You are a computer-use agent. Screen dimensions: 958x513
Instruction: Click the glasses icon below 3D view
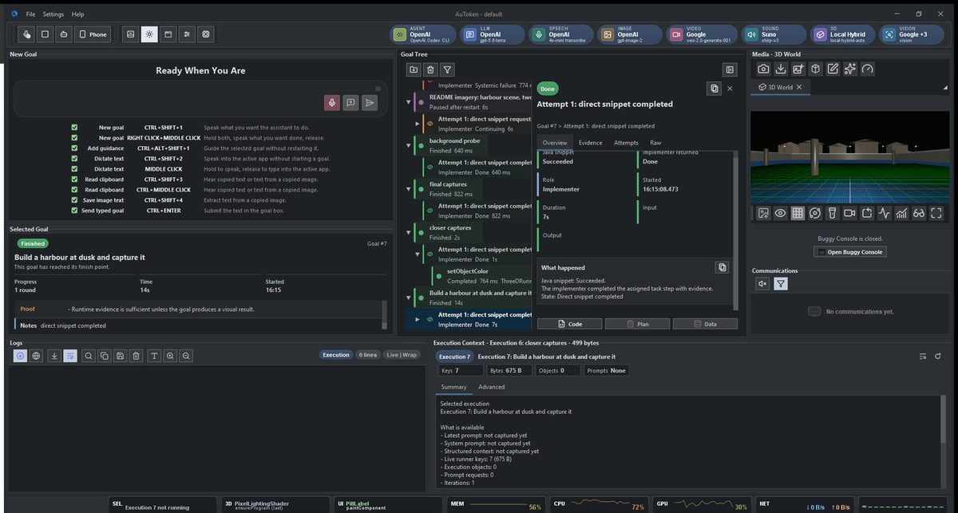(919, 213)
